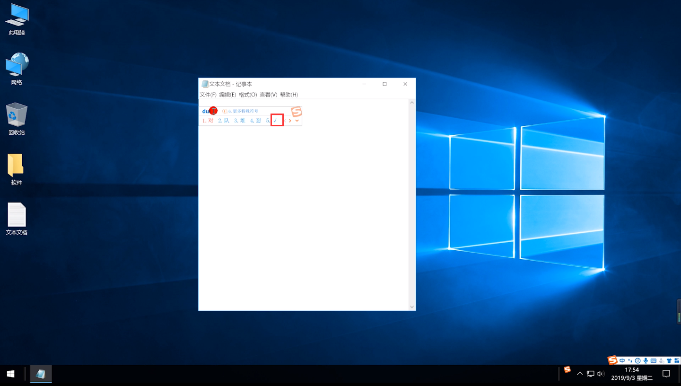Open the volume speaker icon in the tray
This screenshot has width=681, height=386.
point(601,374)
